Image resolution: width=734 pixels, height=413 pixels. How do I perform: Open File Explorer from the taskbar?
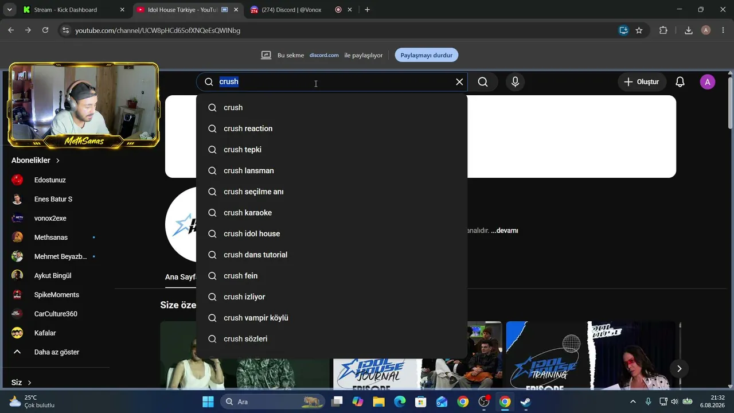click(x=378, y=402)
